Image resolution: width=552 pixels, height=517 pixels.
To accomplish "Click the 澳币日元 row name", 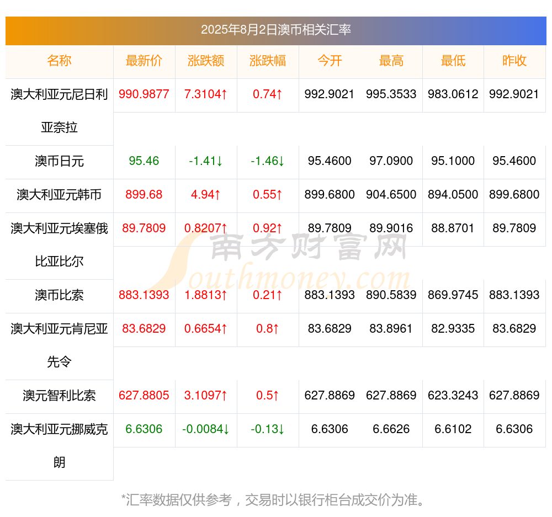I will click(59, 161).
